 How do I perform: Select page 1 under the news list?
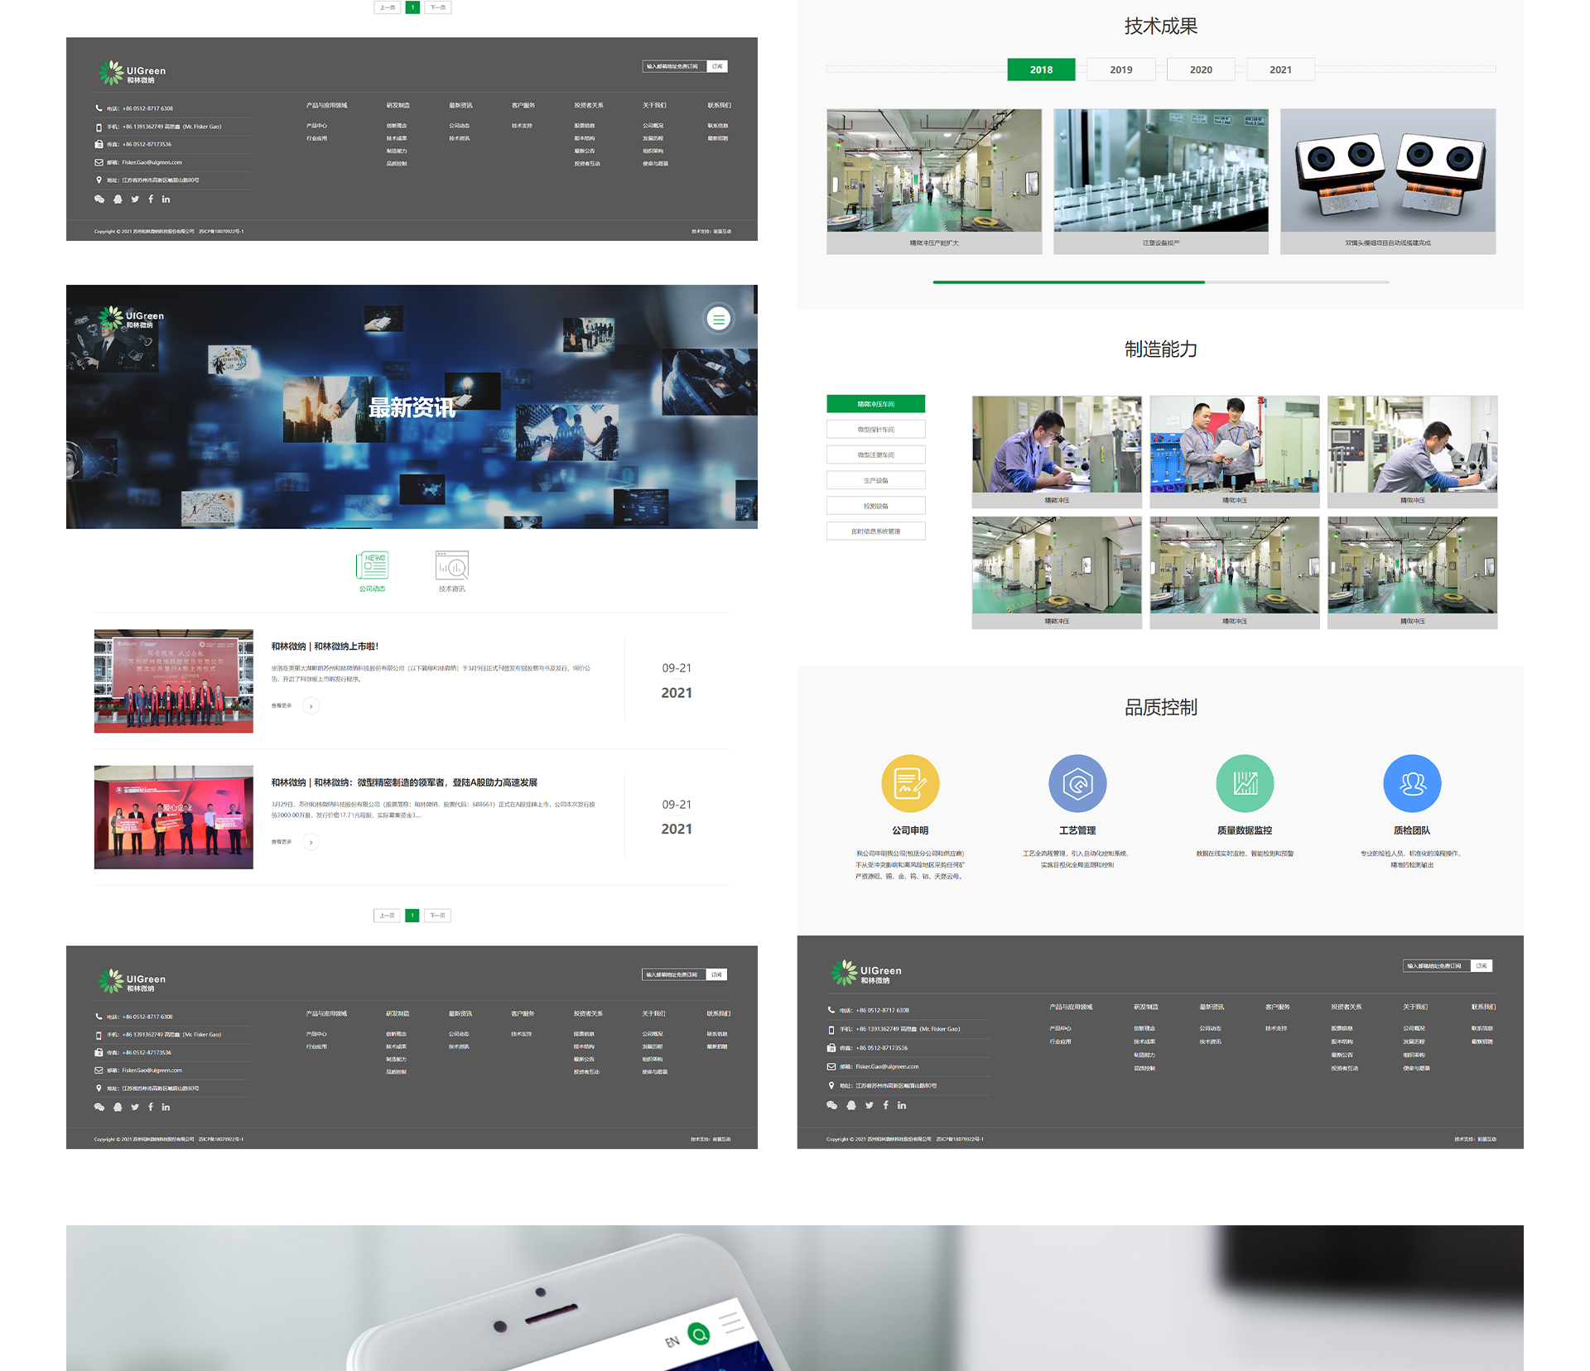(x=412, y=916)
